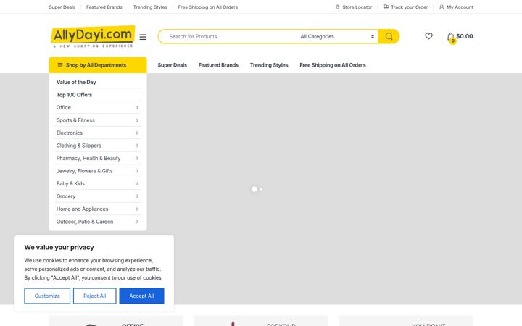Click the Track your Order truck icon

pyautogui.click(x=386, y=7)
